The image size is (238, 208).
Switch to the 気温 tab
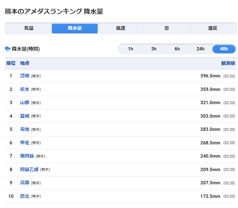pos(29,28)
